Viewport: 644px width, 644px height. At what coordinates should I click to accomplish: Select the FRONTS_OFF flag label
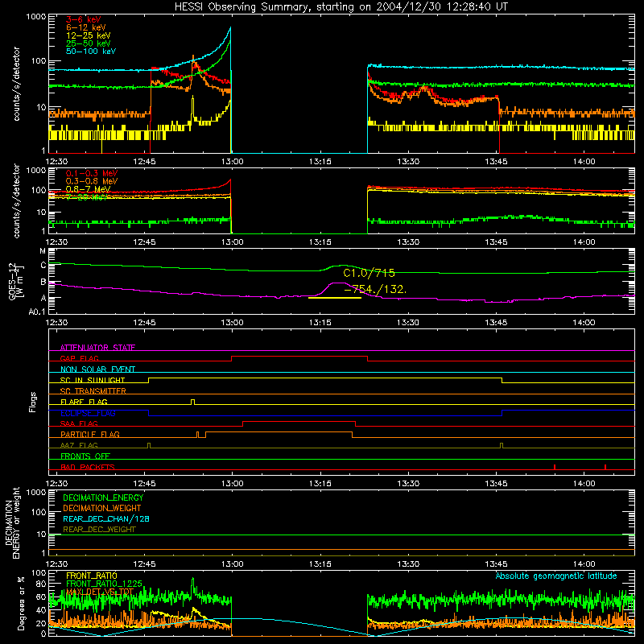(x=85, y=456)
